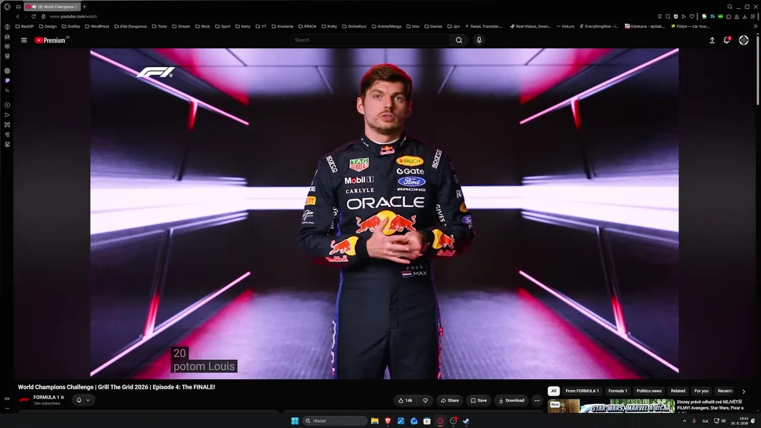Click the browser address bar URL
Viewport: 761px width, 428px height.
73,17
